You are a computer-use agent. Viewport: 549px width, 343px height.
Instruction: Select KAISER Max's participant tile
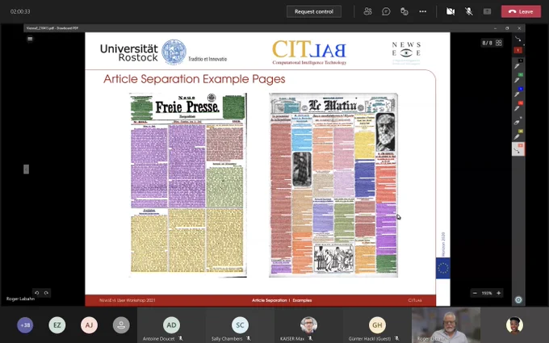coord(308,325)
